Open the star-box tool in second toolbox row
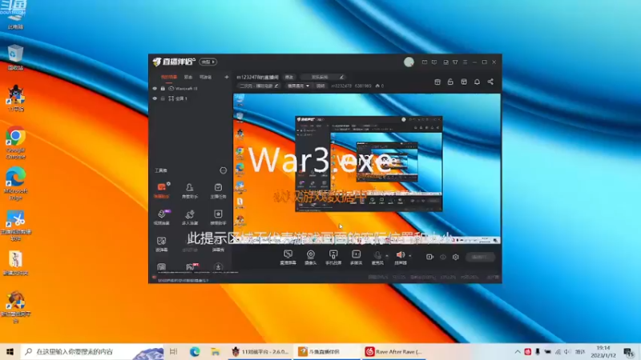The image size is (641, 360). click(x=218, y=217)
